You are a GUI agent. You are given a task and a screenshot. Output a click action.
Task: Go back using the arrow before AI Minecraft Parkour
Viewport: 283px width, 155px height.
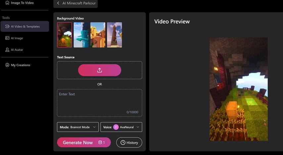click(58, 3)
